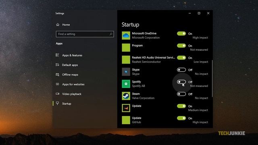Open the Home settings page
This screenshot has width=258, height=145.
[66, 25]
